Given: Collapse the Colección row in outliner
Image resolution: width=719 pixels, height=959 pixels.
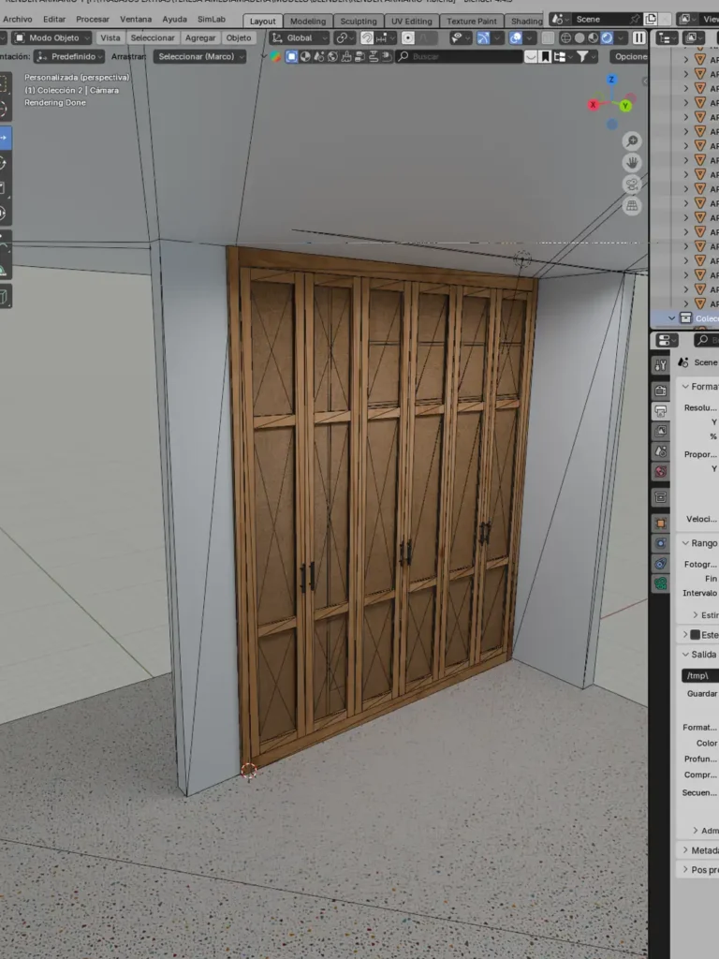Looking at the screenshot, I should (672, 318).
